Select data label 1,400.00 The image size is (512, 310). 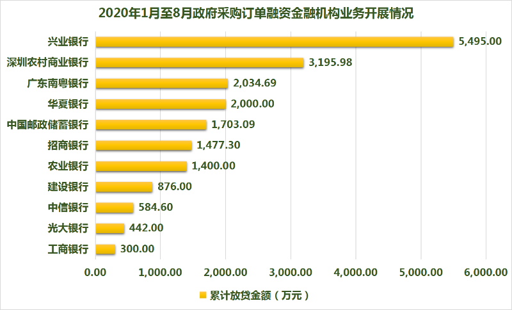pos(214,166)
